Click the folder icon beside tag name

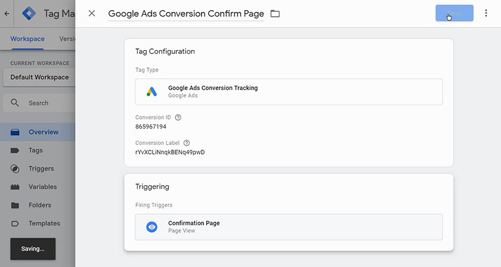[275, 13]
